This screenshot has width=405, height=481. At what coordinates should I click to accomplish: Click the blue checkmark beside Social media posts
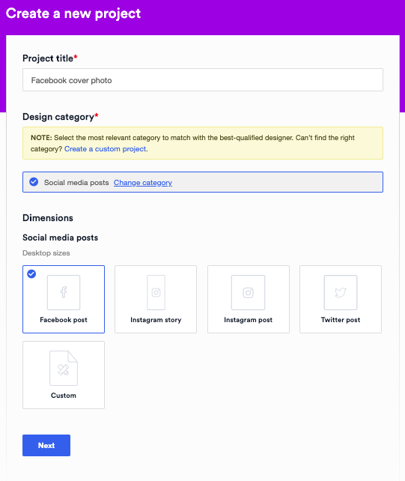(34, 182)
